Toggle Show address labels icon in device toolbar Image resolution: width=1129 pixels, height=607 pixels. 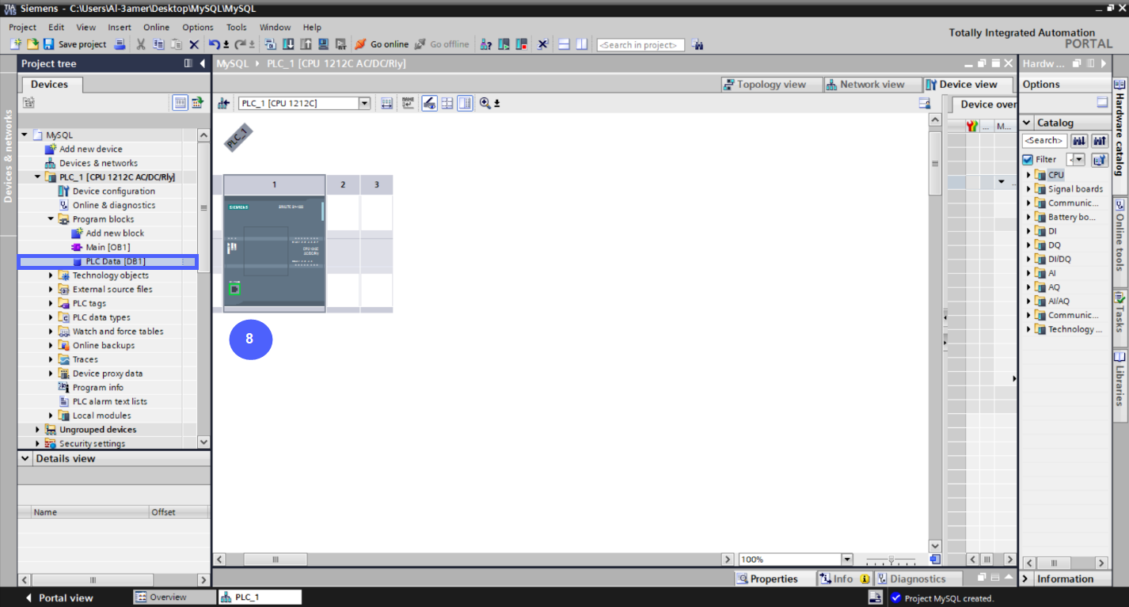429,103
